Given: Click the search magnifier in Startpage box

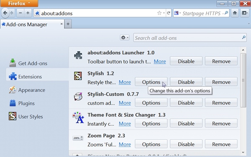Looking at the screenshot, I should [226, 13].
